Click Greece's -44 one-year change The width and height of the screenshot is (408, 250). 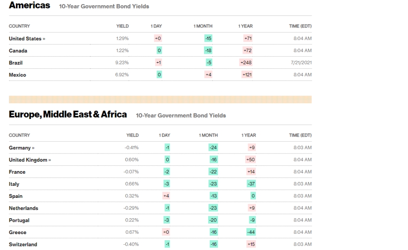[251, 232]
